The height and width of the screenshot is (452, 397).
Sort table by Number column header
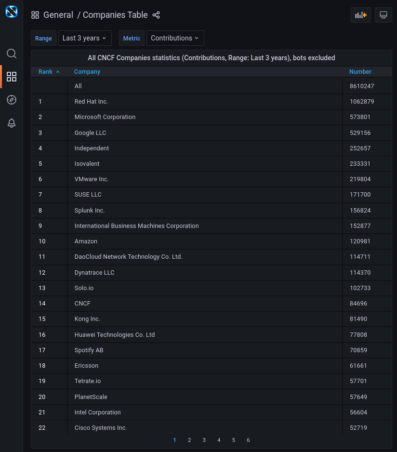tap(360, 72)
